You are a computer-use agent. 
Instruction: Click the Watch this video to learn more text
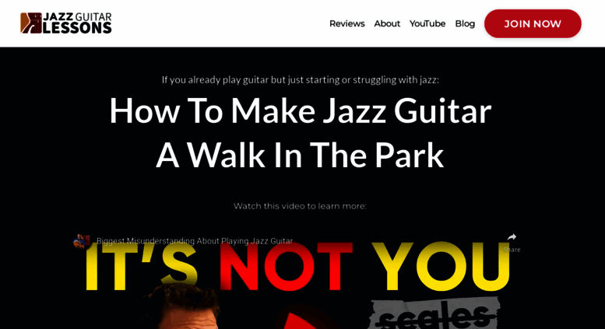pyautogui.click(x=300, y=206)
